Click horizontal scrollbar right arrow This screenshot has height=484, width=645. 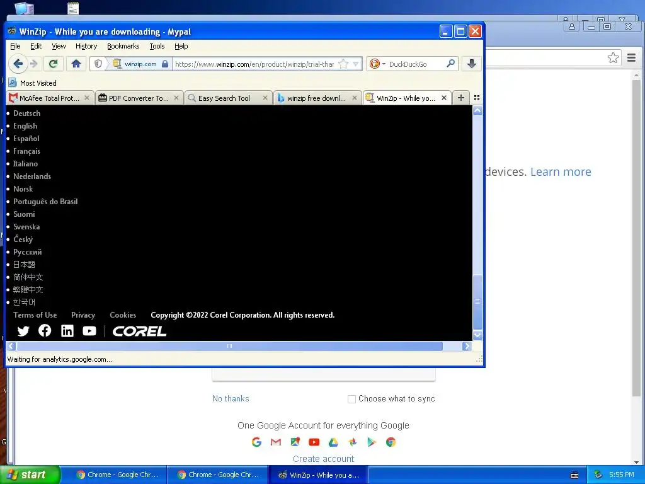467,346
